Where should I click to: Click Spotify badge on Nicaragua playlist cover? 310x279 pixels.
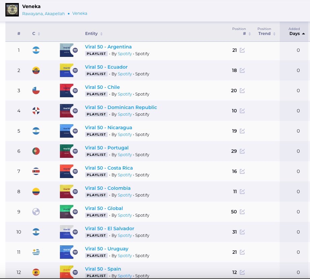[x=75, y=131]
